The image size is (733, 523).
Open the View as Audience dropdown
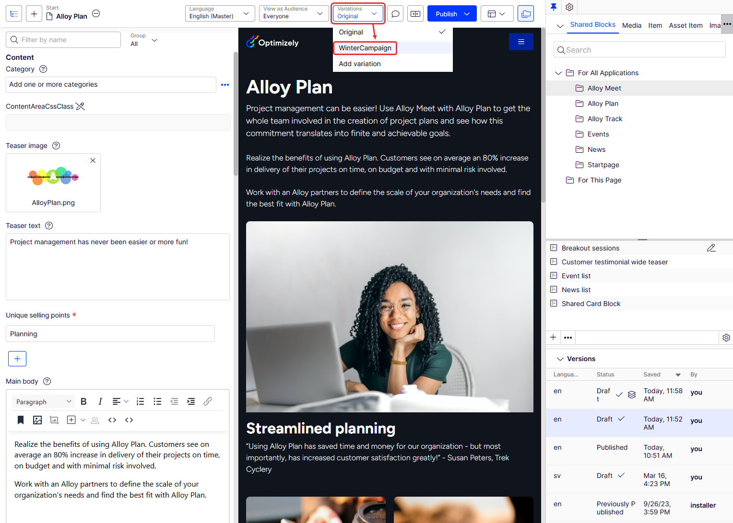[x=294, y=13]
